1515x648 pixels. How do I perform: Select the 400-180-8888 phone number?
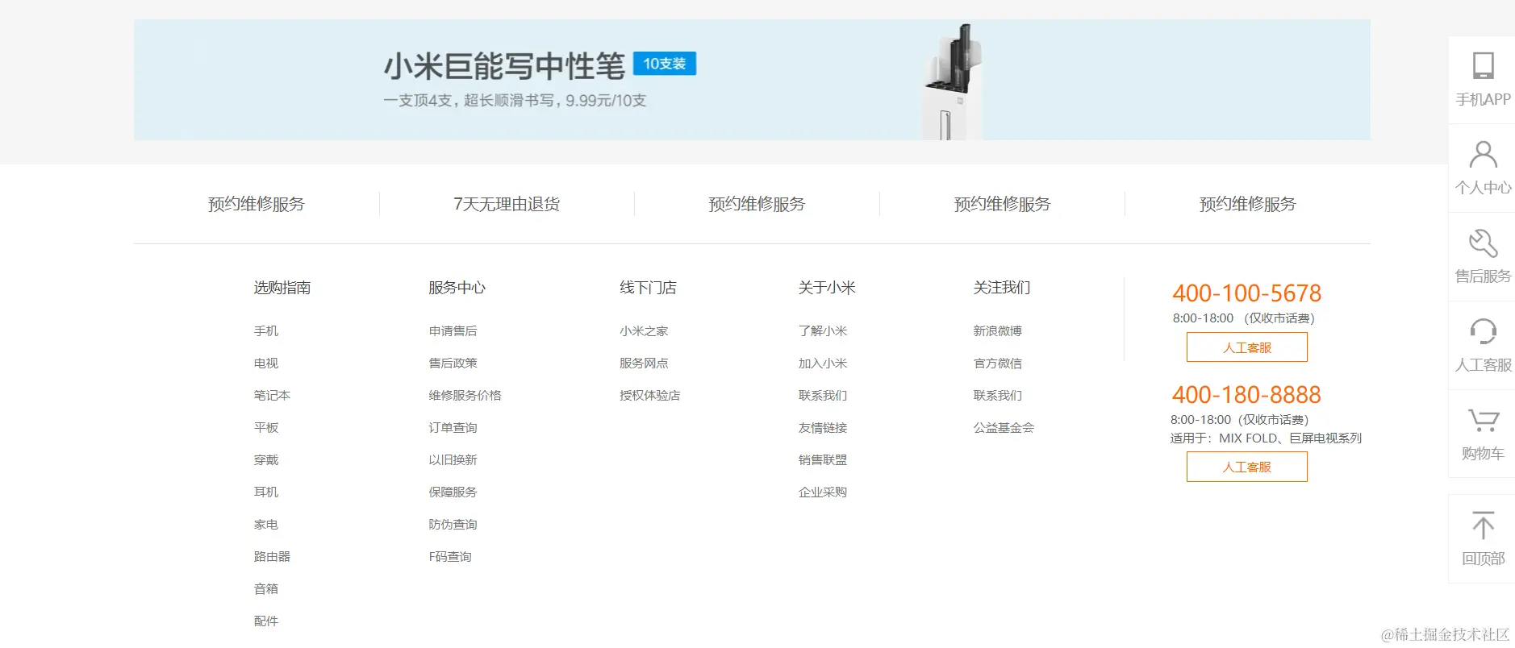click(x=1246, y=395)
